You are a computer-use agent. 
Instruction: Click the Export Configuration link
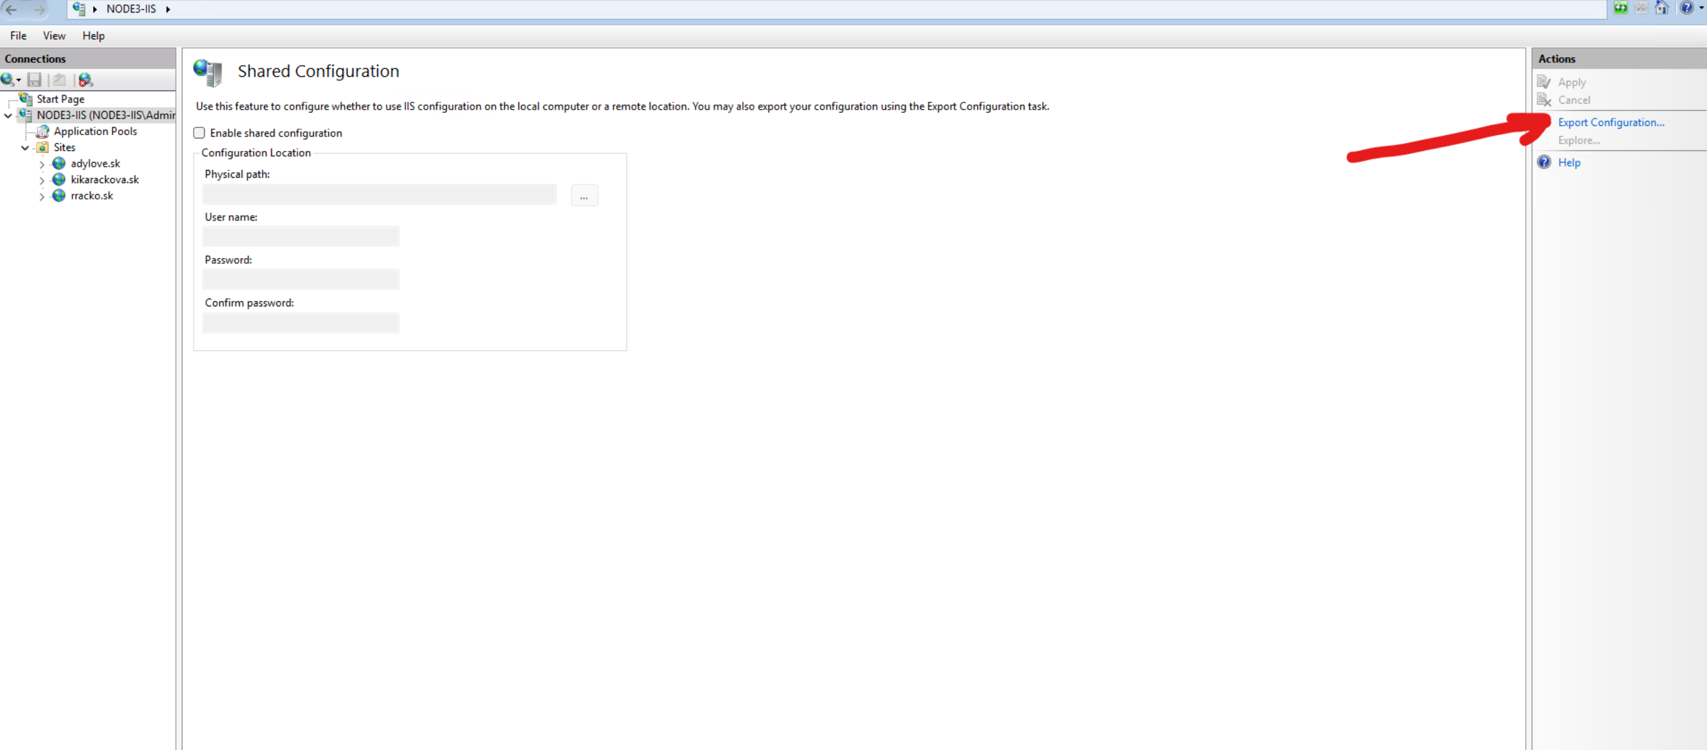click(x=1611, y=122)
